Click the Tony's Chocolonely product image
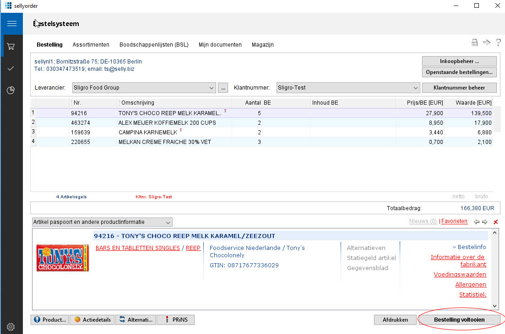The height and width of the screenshot is (334, 505). pos(63,258)
